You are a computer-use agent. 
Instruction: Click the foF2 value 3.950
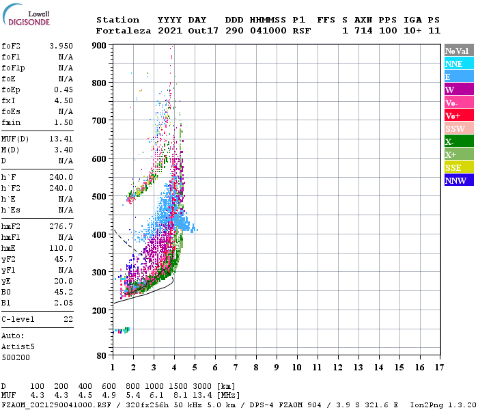point(61,46)
